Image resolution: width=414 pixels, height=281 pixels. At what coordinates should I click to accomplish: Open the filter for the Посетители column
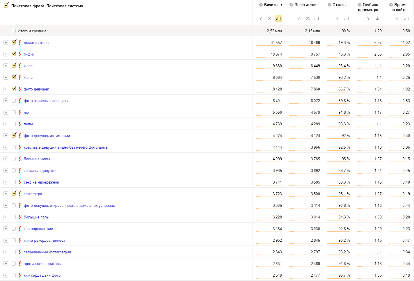298,19
